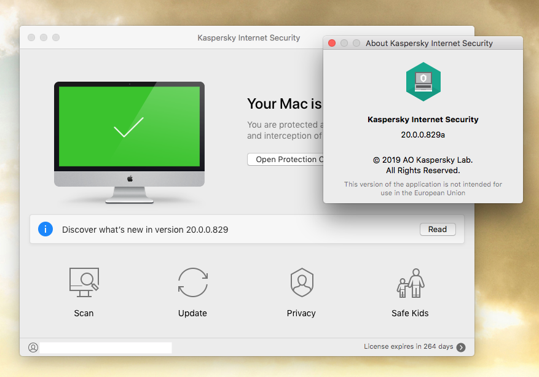Click the blue info icon
The width and height of the screenshot is (539, 377).
[x=45, y=229]
